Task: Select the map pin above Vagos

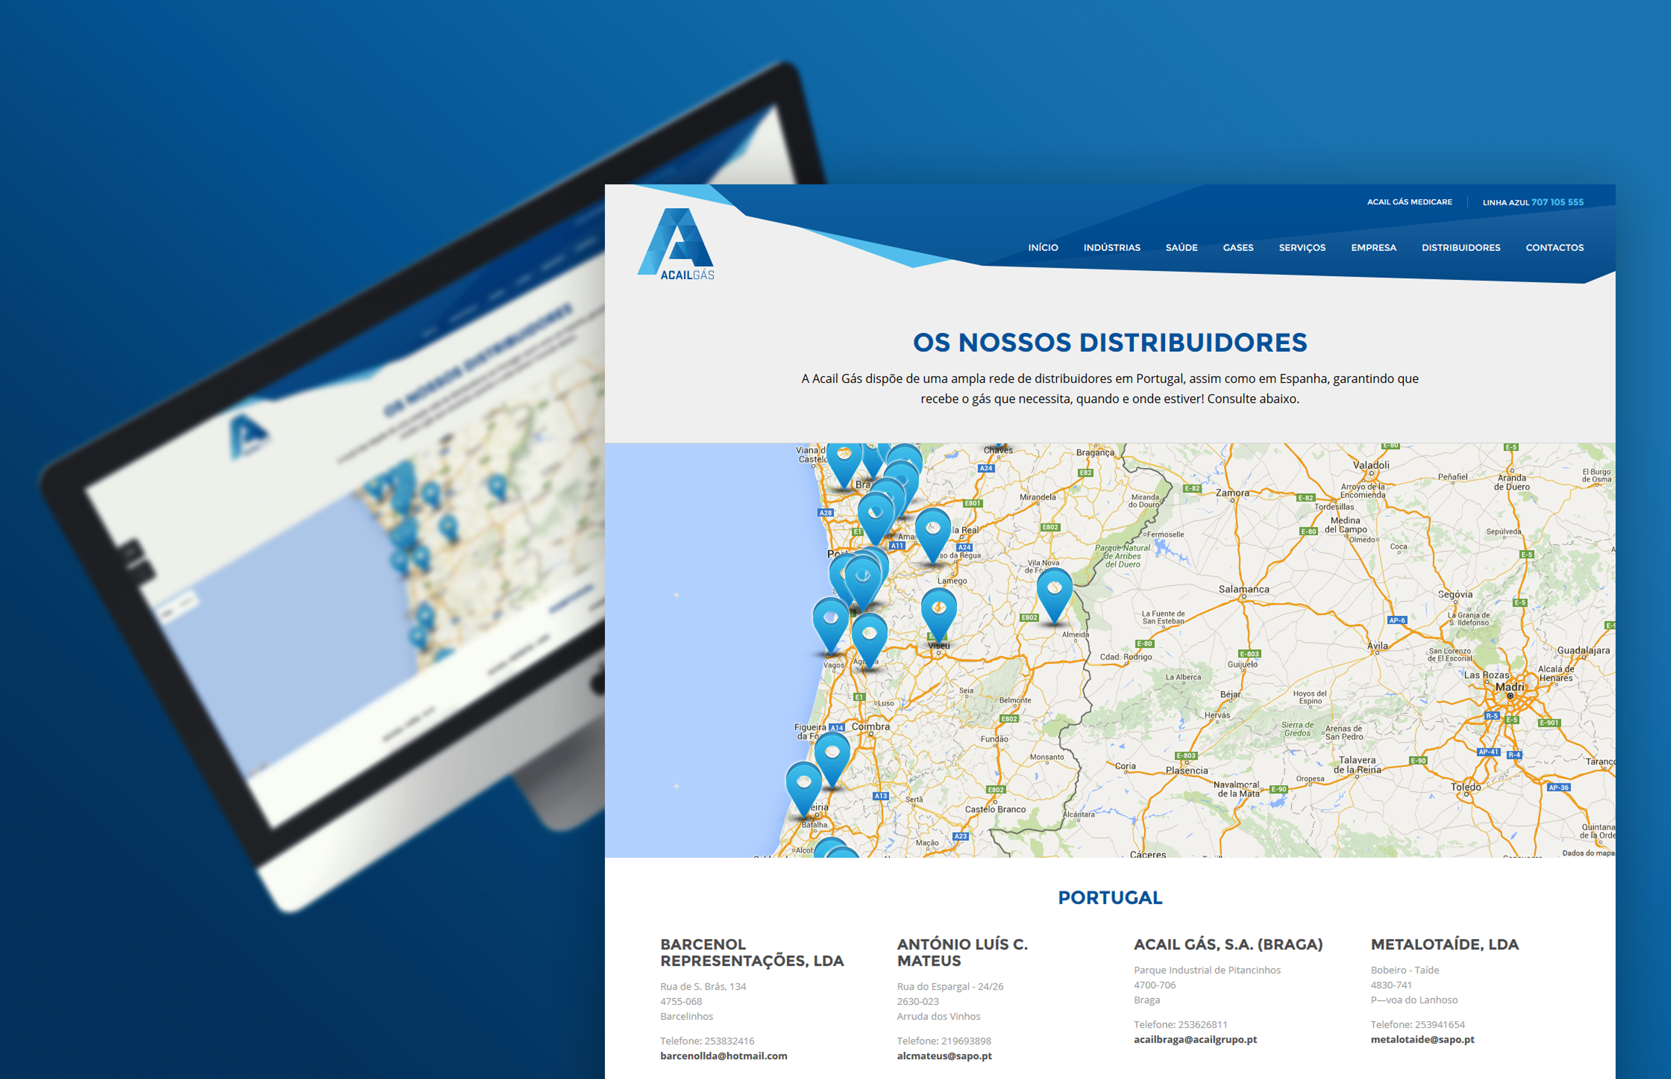Action: (x=831, y=626)
